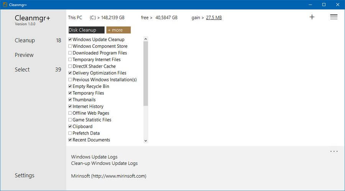This screenshot has height=191, width=345.
Task: Click the 27,5 MB gain link
Action: tap(214, 18)
